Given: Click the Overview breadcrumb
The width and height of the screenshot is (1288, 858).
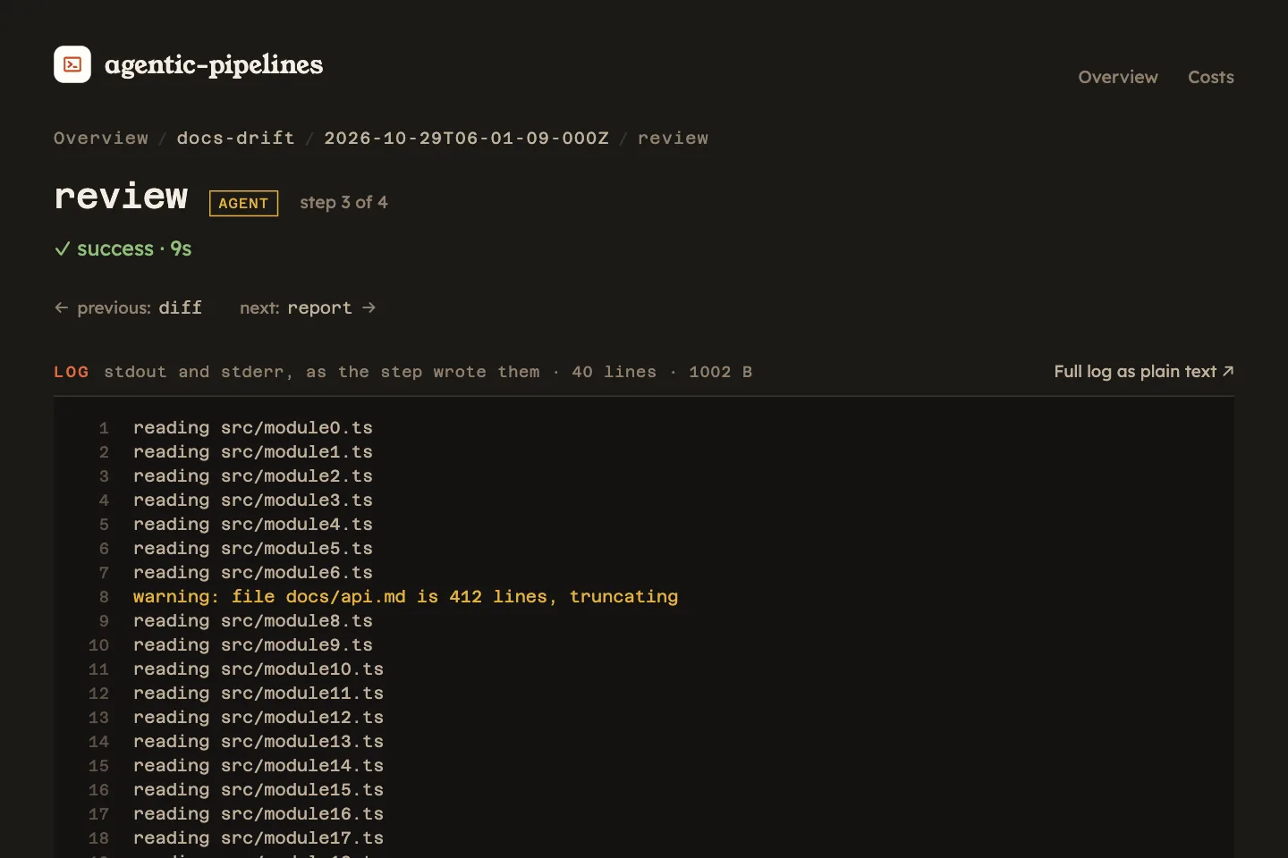Looking at the screenshot, I should pos(101,138).
